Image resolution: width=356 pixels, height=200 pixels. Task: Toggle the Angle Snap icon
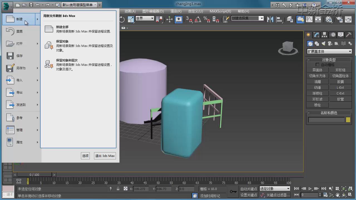click(x=198, y=19)
